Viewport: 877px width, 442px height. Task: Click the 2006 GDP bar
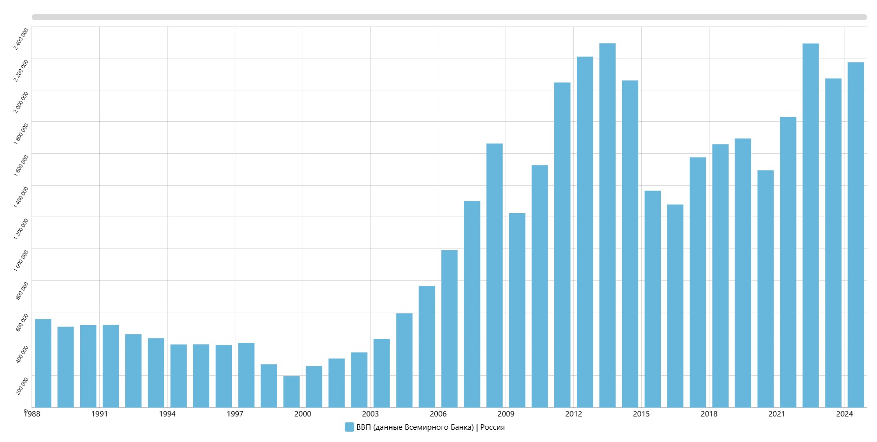(450, 329)
